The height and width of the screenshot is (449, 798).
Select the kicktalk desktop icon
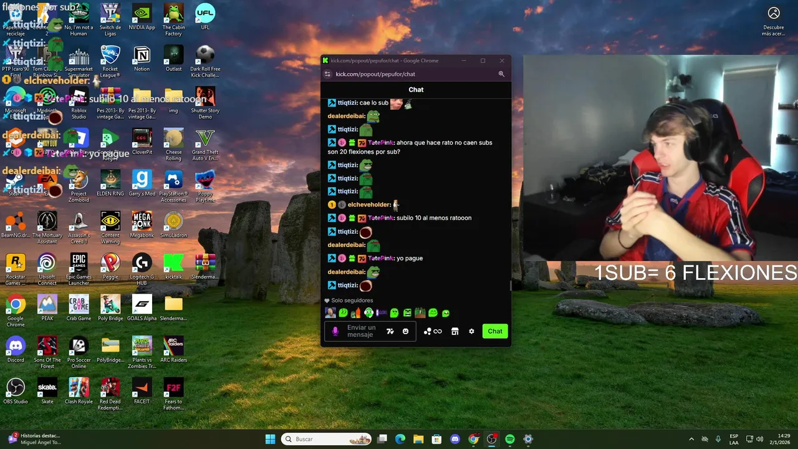pyautogui.click(x=173, y=267)
